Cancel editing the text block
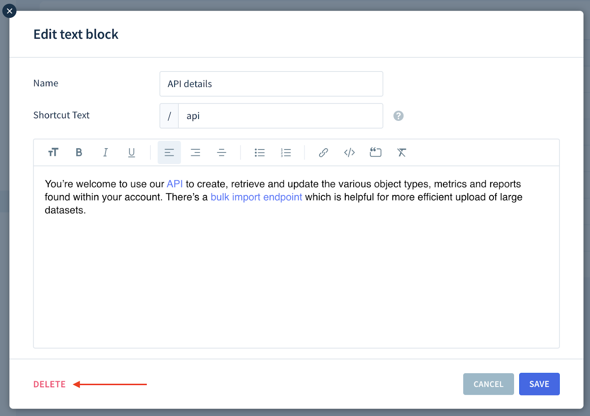The image size is (590, 416). 488,384
